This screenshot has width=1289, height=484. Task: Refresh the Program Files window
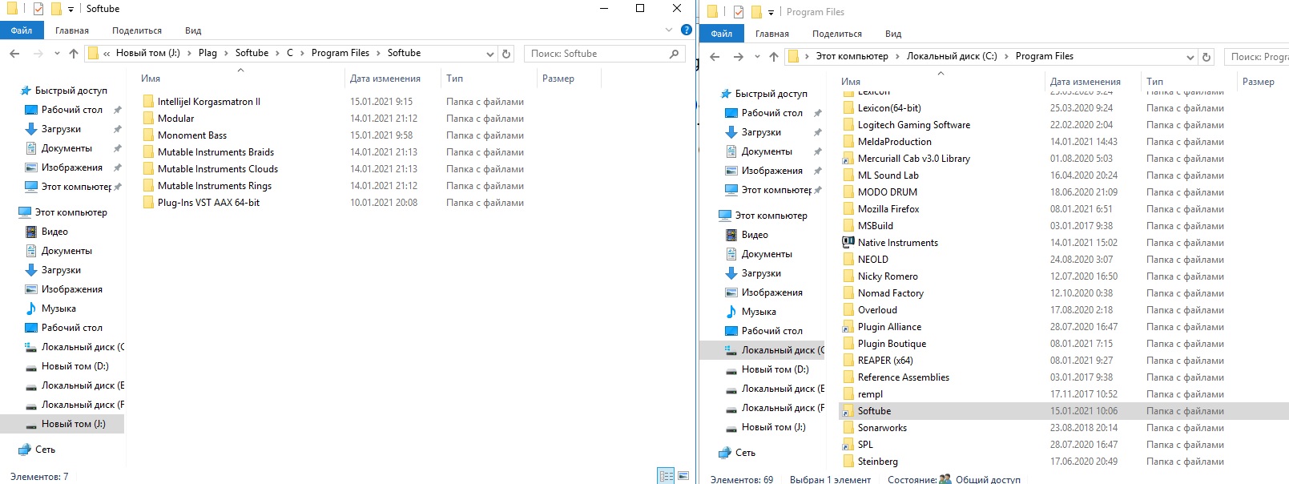(x=1206, y=57)
